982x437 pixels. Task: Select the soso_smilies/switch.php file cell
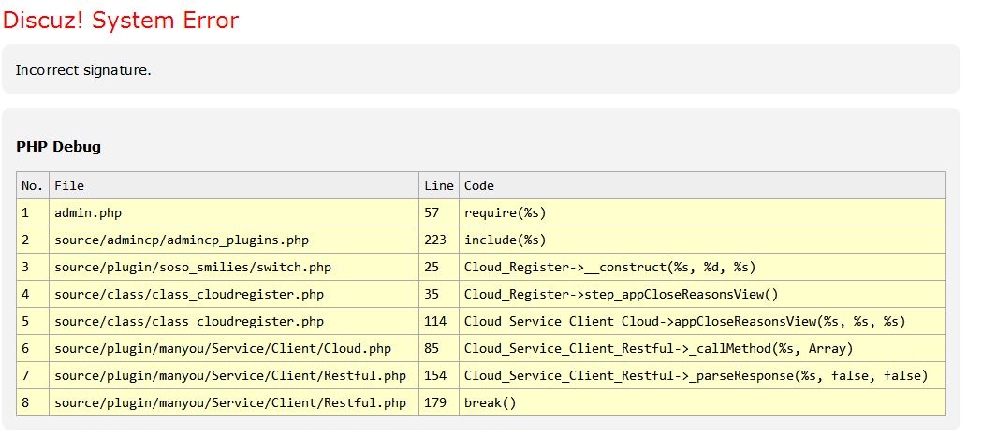[234, 268]
